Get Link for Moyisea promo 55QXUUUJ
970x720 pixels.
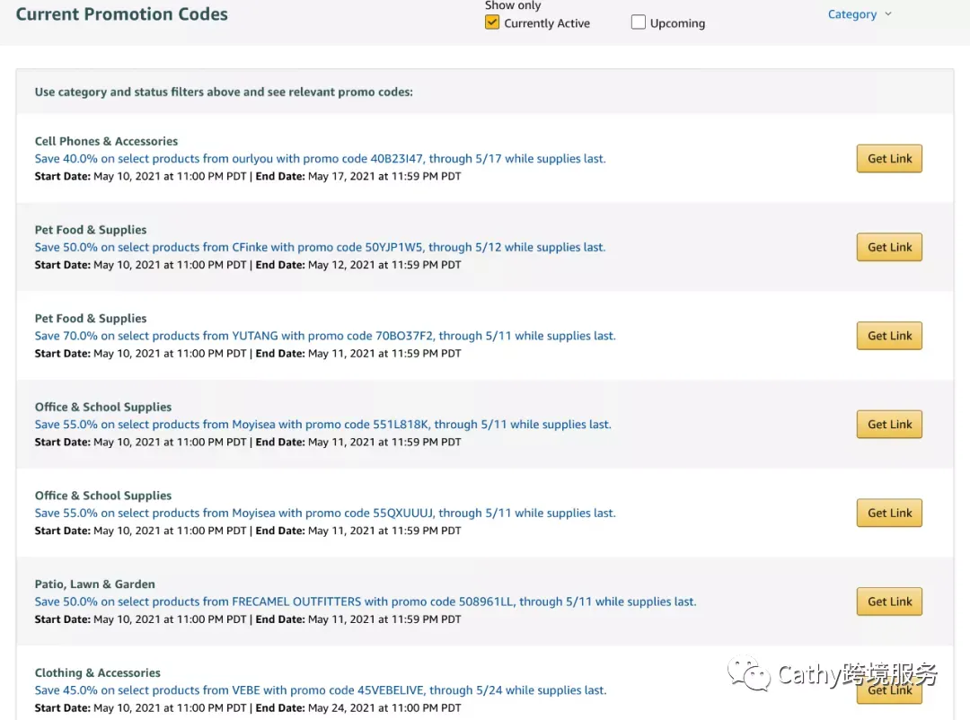889,513
